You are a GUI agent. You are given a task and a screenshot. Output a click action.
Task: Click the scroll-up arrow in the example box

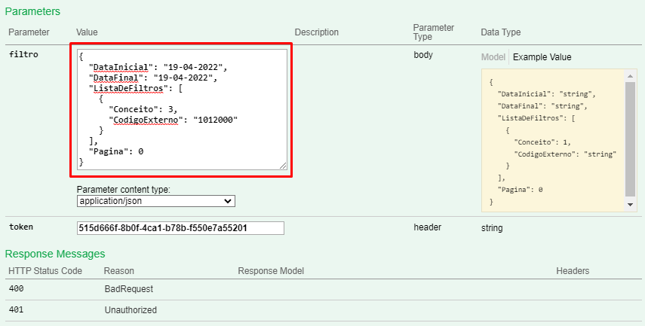[631, 75]
